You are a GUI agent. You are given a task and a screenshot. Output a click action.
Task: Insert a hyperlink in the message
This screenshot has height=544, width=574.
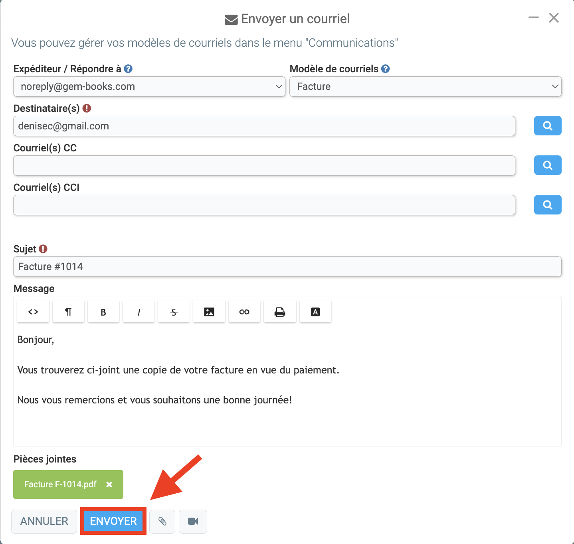244,312
